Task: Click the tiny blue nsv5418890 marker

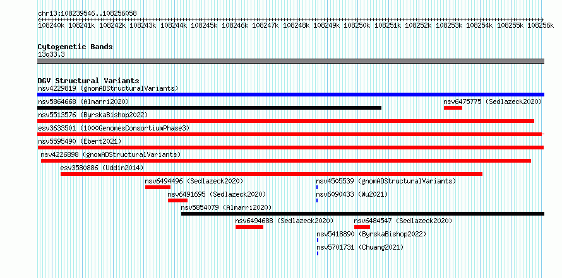Action: coord(318,240)
